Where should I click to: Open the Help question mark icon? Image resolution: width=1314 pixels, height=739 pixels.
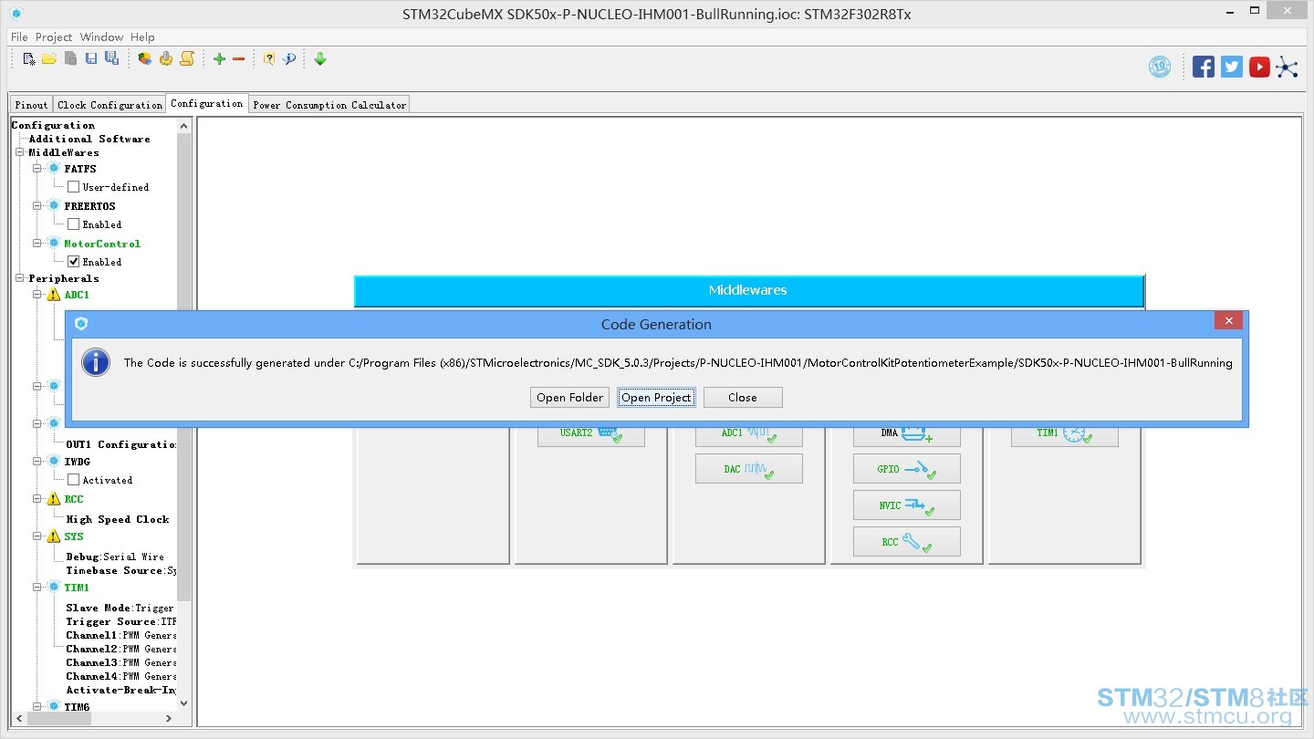[269, 59]
